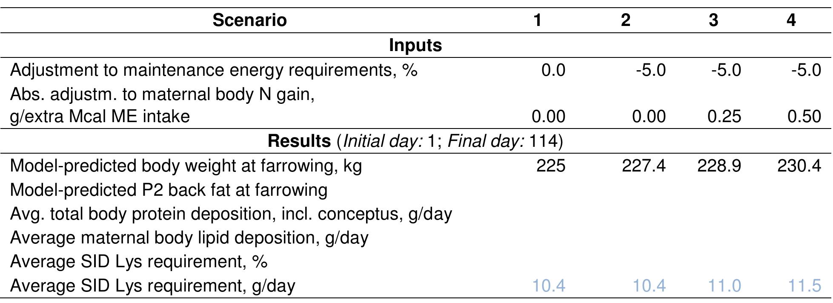Click the total body protein deposition label
Viewport: 833px width, 303px height.
[x=231, y=213]
